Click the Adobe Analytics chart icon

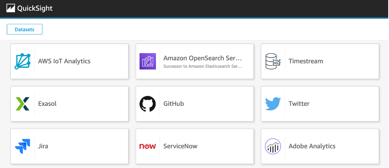click(273, 146)
